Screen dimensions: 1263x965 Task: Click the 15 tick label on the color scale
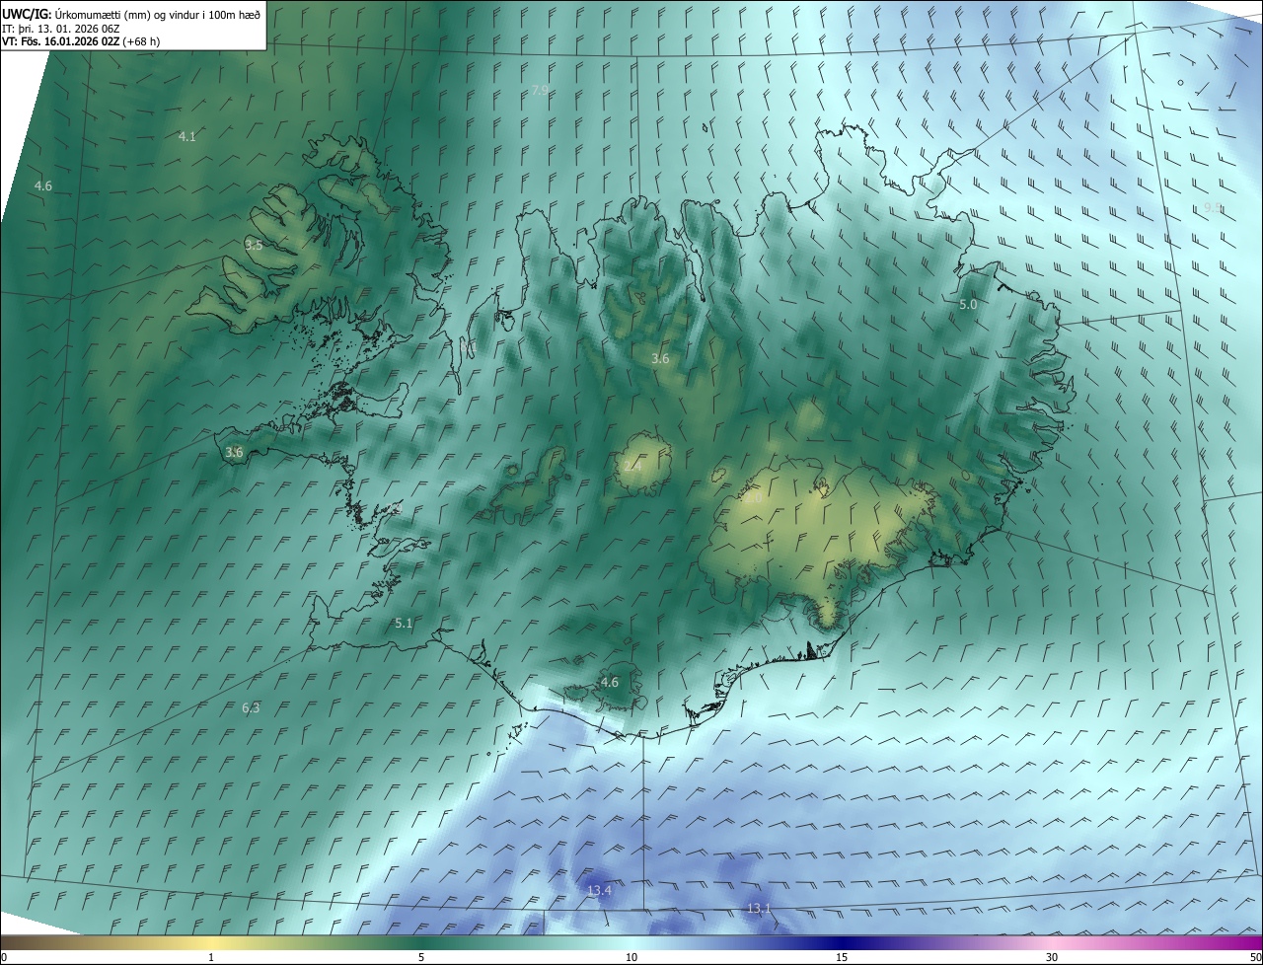[842, 957]
